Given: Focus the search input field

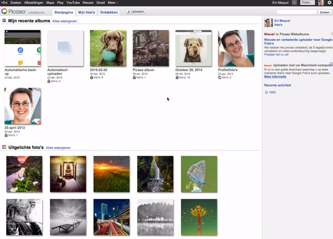Looking at the screenshot, I should click(296, 12).
